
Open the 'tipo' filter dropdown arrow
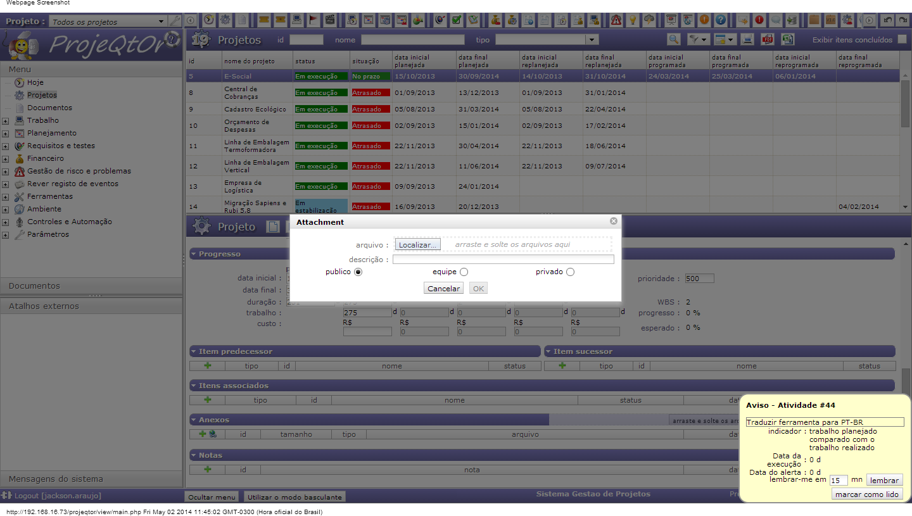[592, 40]
